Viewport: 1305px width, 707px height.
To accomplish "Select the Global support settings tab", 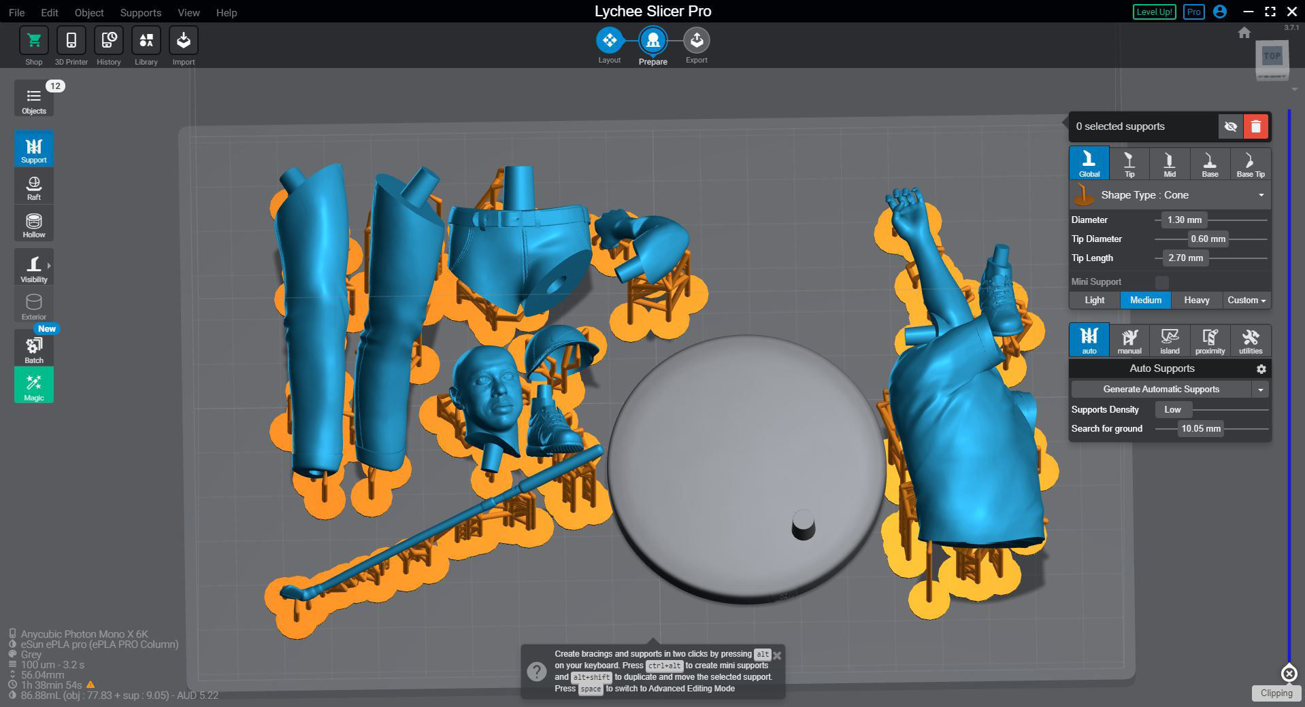I will (1089, 164).
